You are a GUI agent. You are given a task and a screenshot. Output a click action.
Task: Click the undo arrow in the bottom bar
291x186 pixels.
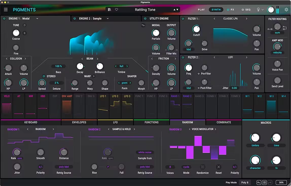pyautogui.click(x=259, y=182)
